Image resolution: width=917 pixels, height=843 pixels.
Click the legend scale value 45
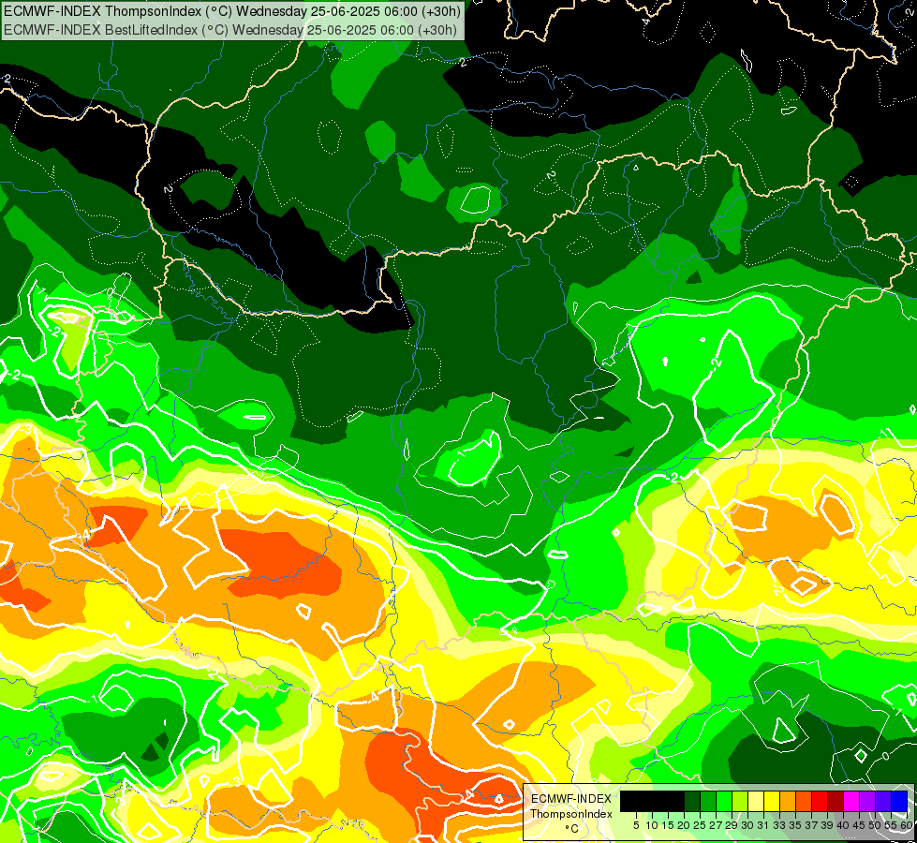point(859,825)
